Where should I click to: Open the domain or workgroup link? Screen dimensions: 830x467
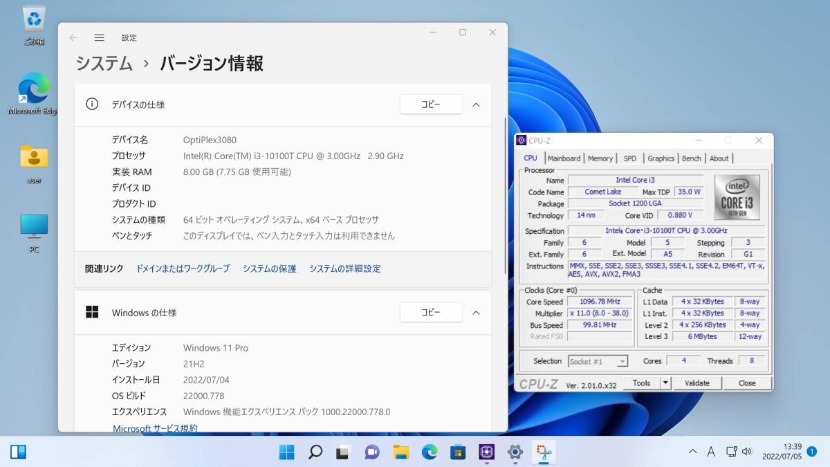[x=183, y=268]
